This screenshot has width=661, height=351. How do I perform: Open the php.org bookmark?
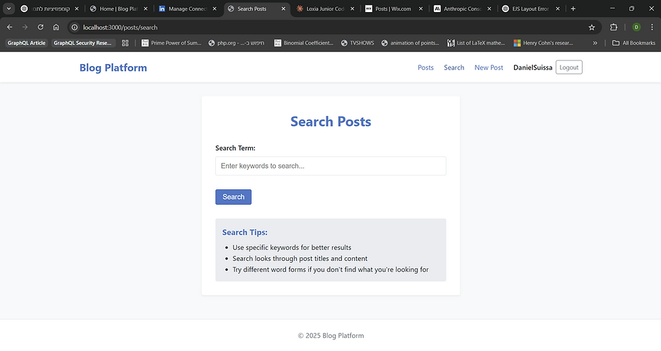pyautogui.click(x=237, y=43)
